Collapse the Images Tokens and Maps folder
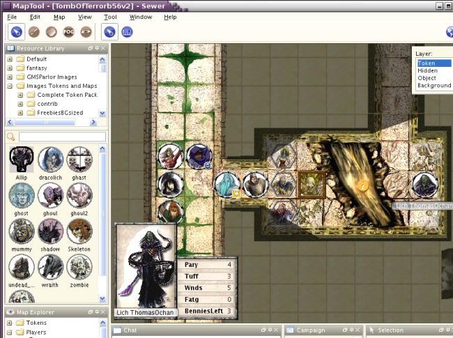453x338 pixels. click(10, 86)
